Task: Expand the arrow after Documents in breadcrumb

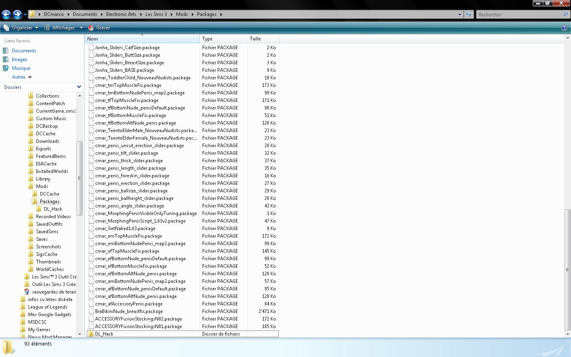Action: [x=101, y=14]
